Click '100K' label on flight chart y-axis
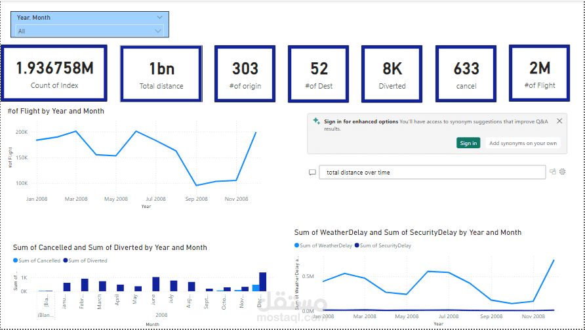This screenshot has width=585, height=330. (21, 183)
